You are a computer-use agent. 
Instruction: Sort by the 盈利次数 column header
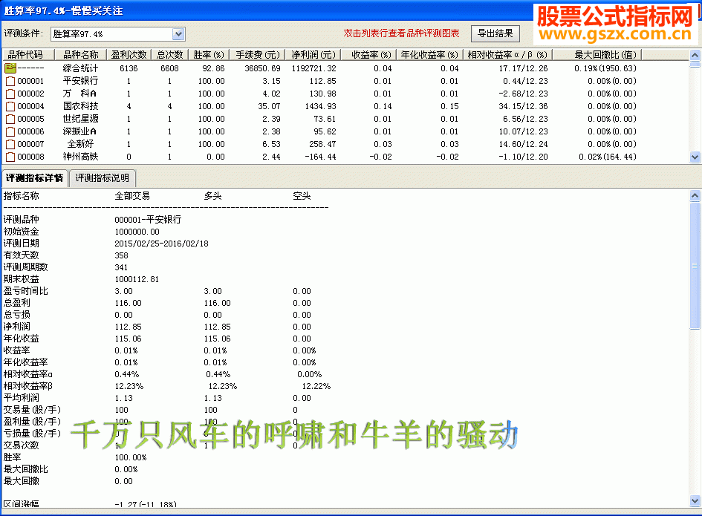[129, 55]
